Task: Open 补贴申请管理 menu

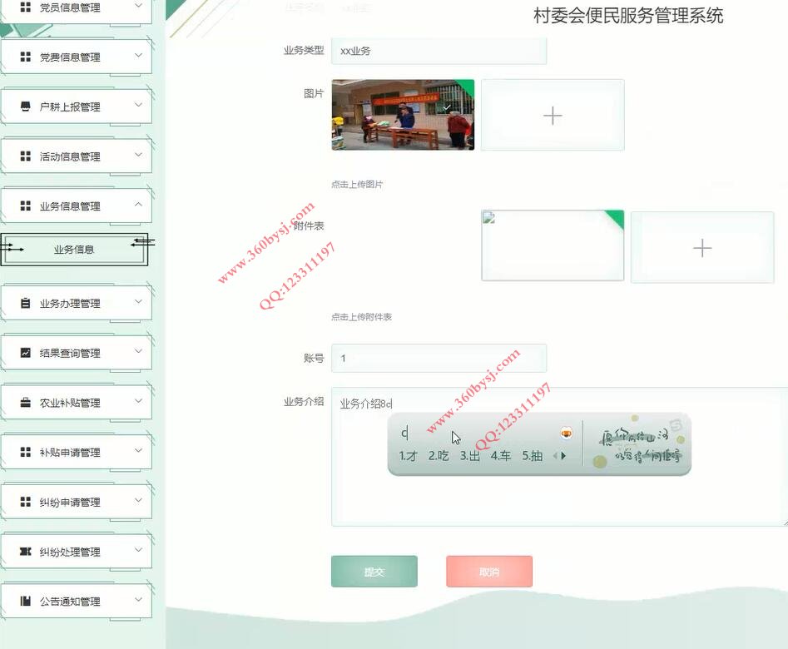Action: coord(77,452)
